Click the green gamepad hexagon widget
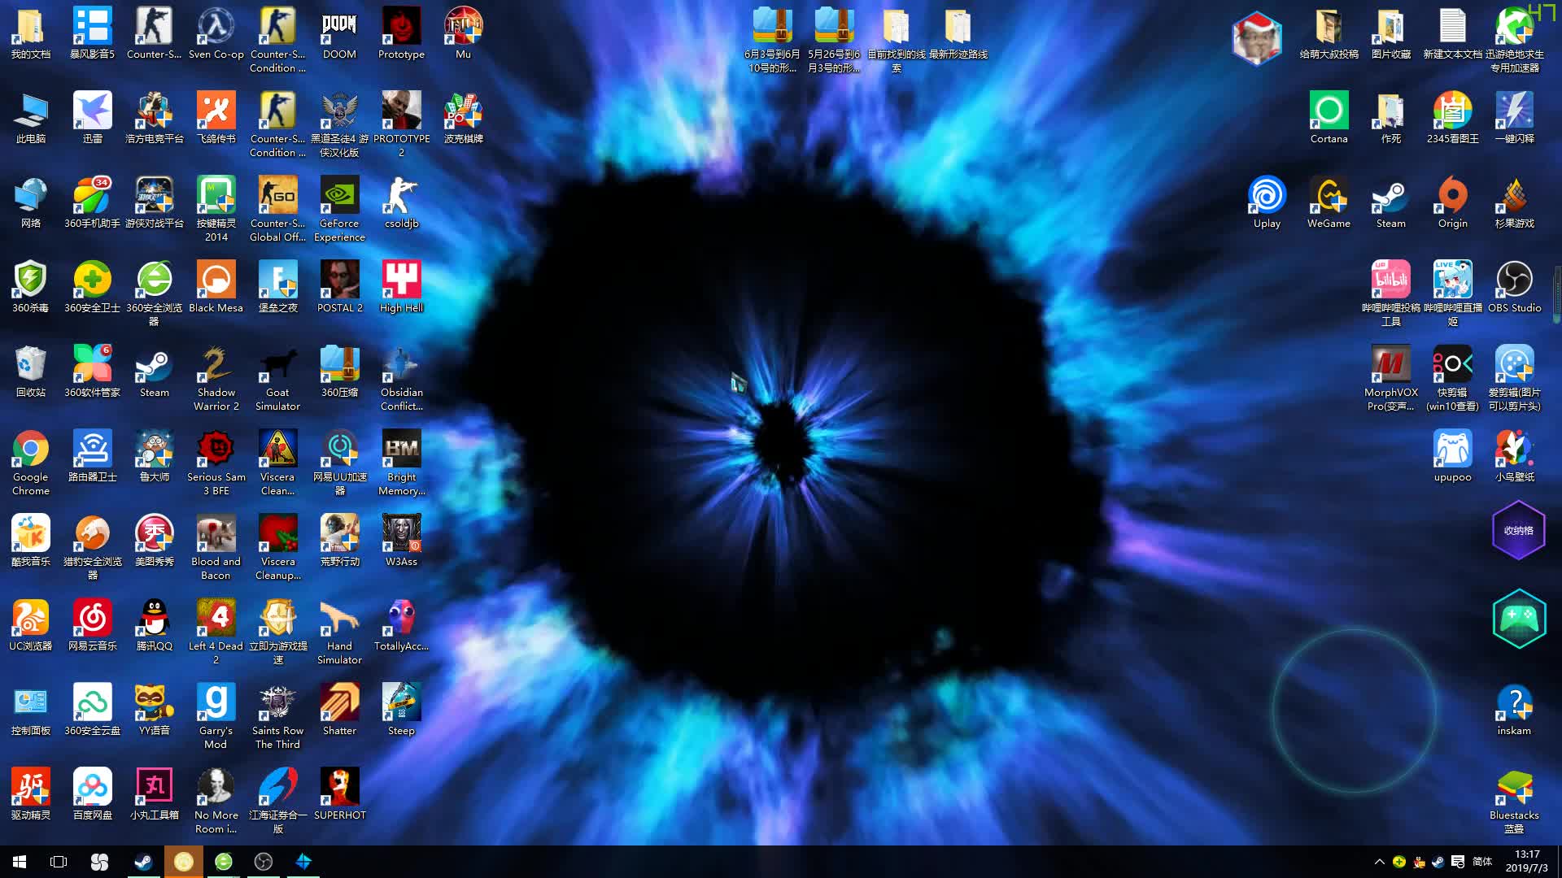 click(1518, 618)
